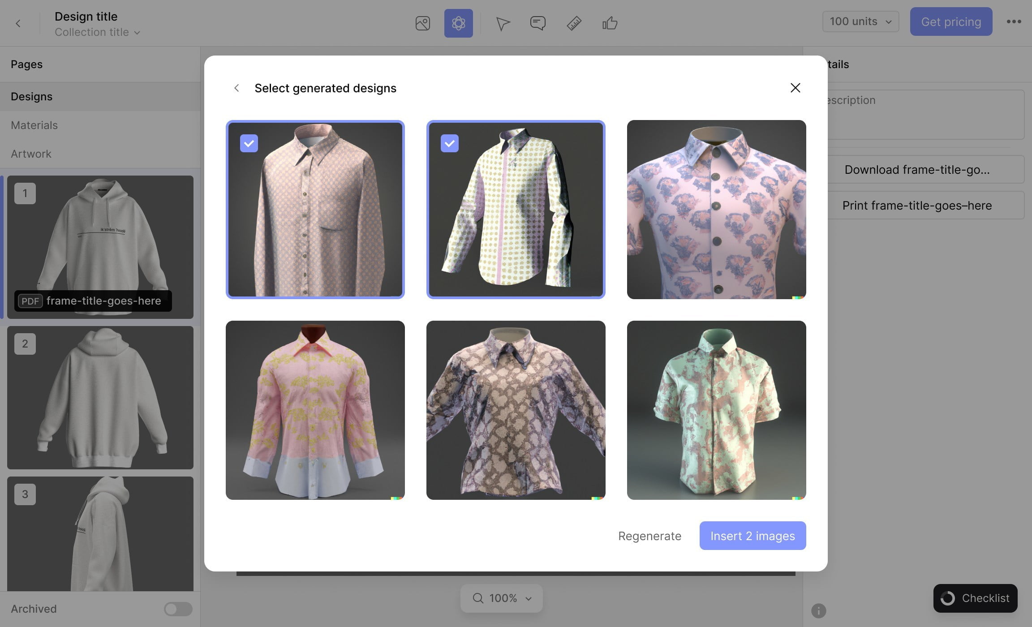This screenshot has width=1032, height=627.
Task: Click the tag/label icon in toolbar
Action: 573,23
